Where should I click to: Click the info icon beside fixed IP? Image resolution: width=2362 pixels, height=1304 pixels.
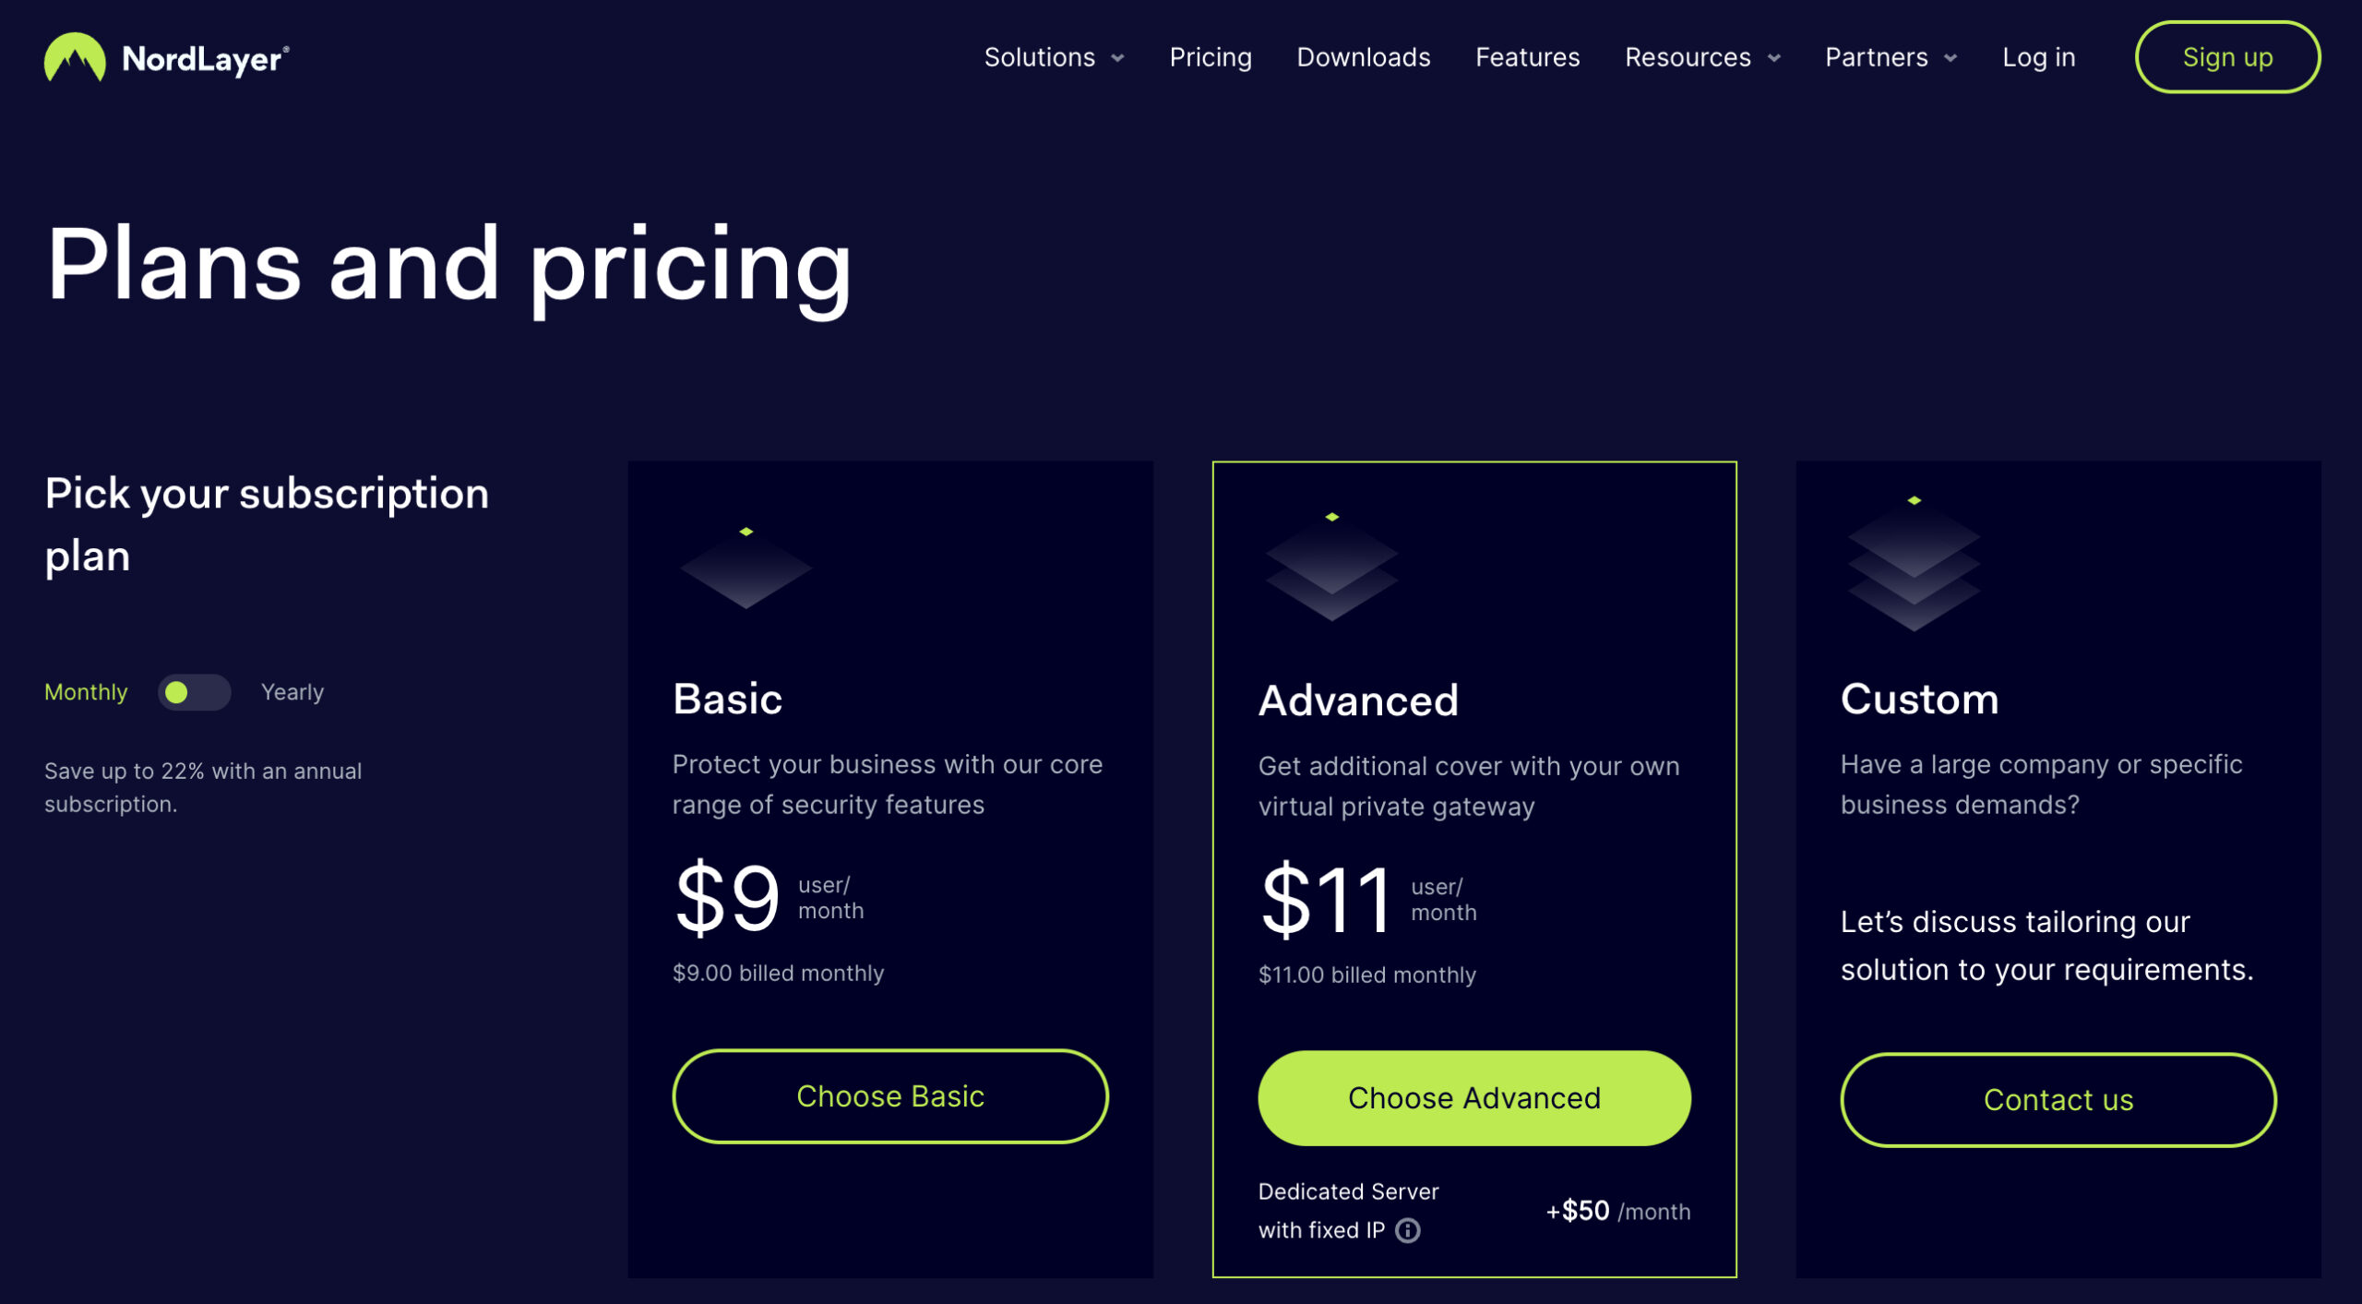(x=1407, y=1230)
